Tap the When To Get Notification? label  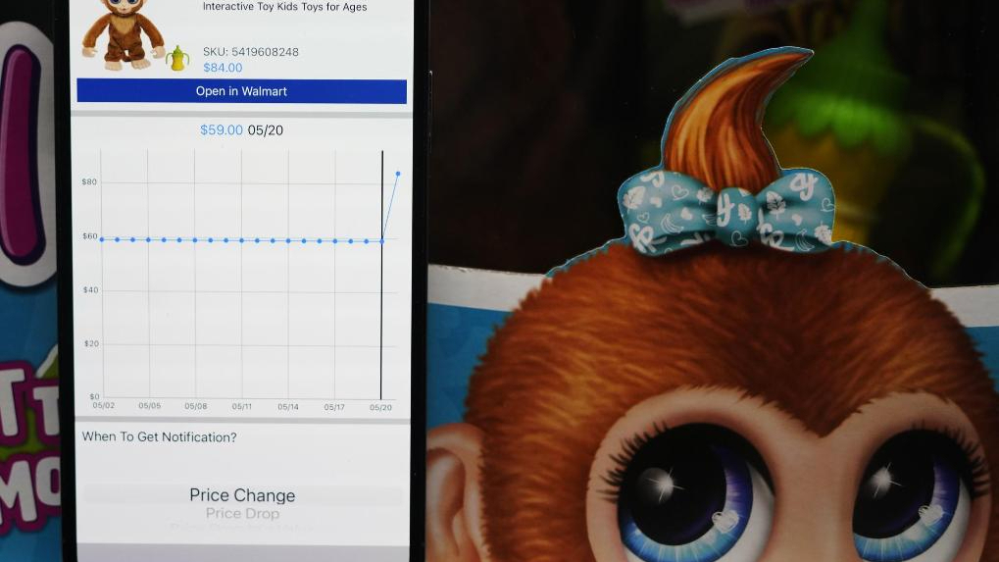pos(159,437)
